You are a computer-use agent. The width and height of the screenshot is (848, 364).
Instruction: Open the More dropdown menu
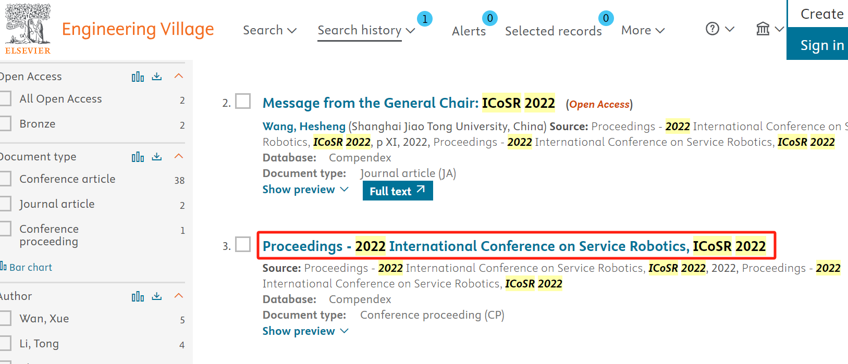pos(643,30)
